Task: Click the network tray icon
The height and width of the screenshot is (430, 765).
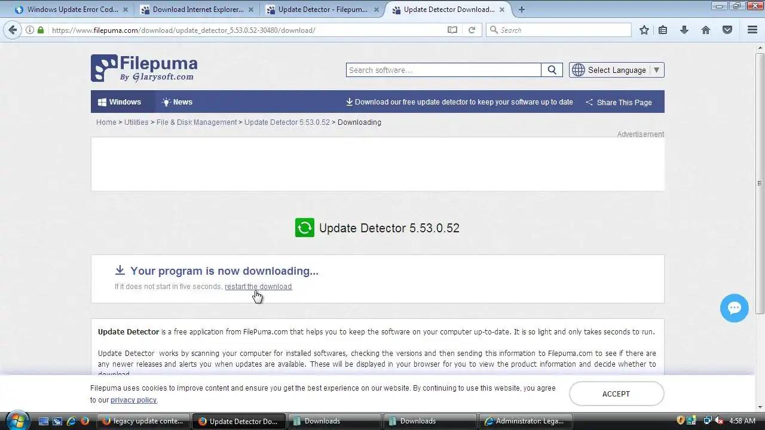Action: point(708,421)
